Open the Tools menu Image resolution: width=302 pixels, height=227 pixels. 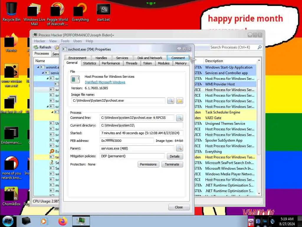pos(65,41)
